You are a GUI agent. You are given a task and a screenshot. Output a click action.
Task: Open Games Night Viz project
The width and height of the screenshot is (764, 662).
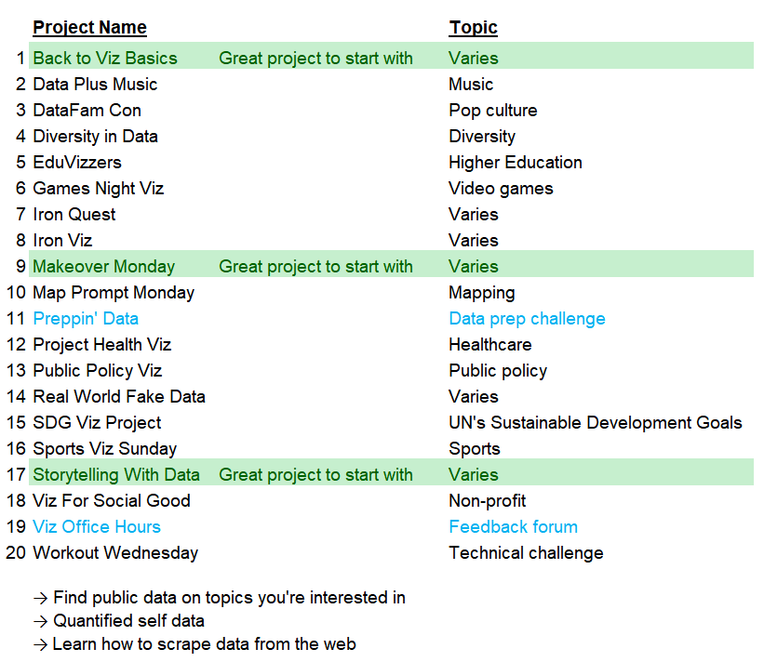[98, 188]
